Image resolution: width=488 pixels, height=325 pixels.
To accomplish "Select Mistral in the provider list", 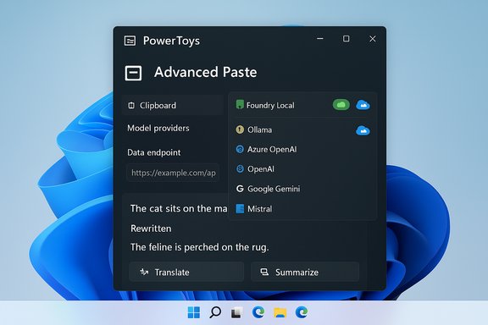I will 302,209.
